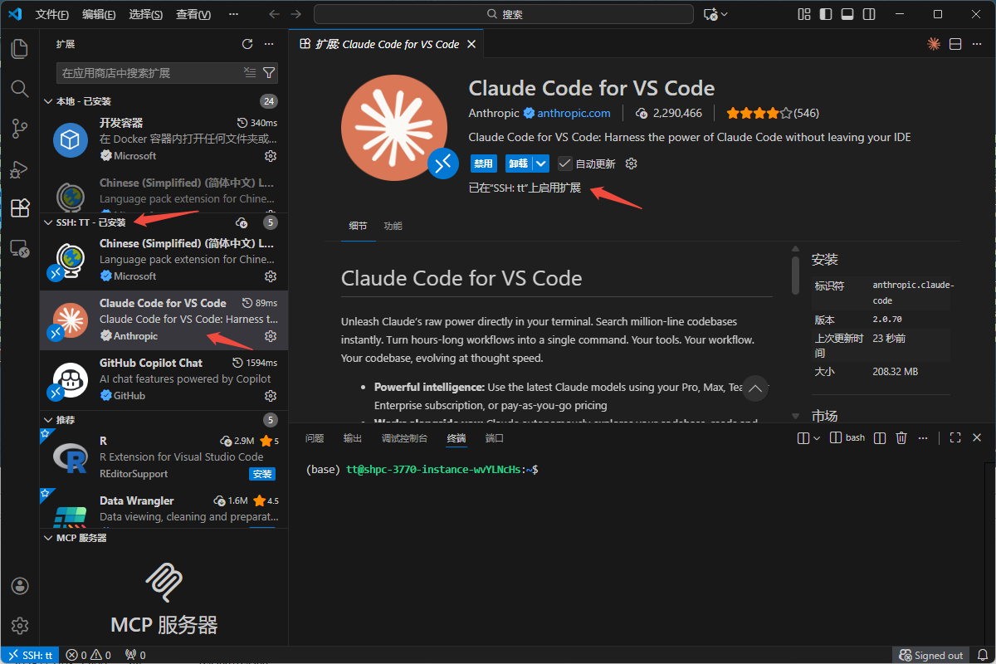996x664 pixels.
Task: Collapse the MCP 服务器 section
Action: (x=47, y=538)
